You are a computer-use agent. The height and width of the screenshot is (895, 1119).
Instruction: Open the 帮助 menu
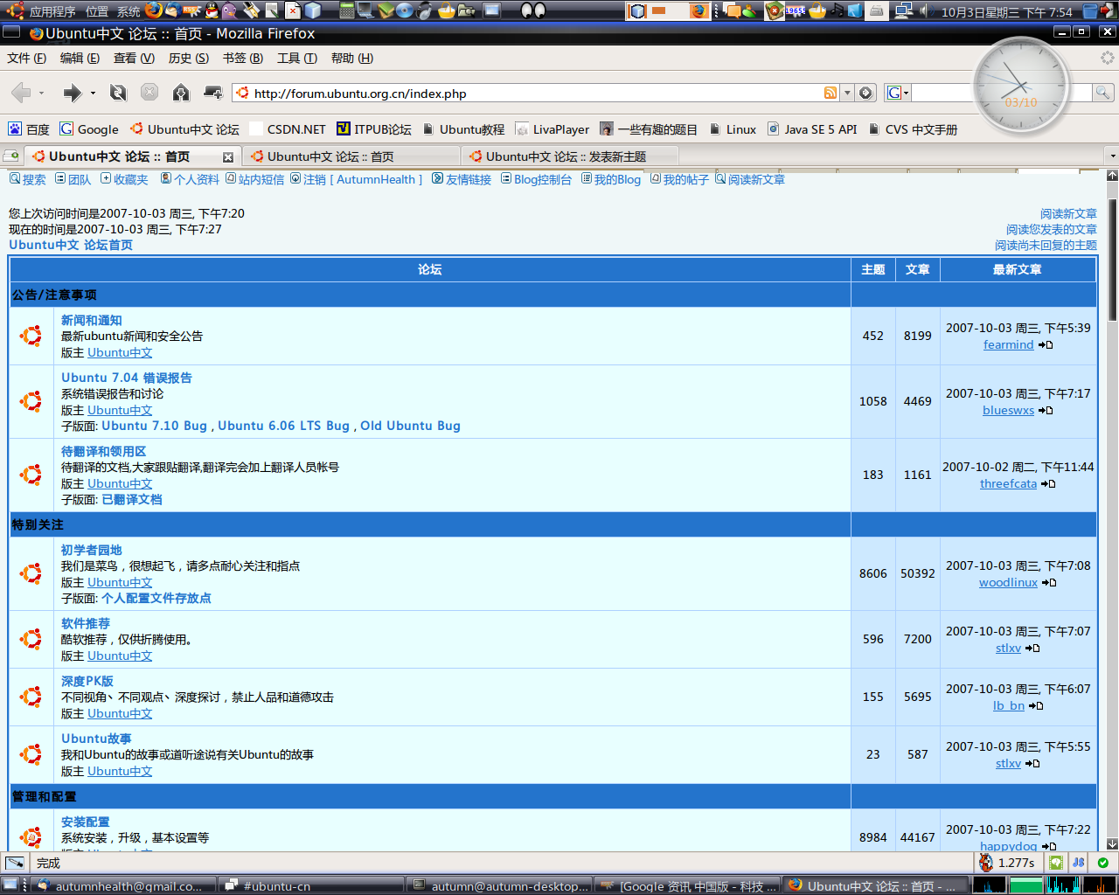tap(352, 58)
